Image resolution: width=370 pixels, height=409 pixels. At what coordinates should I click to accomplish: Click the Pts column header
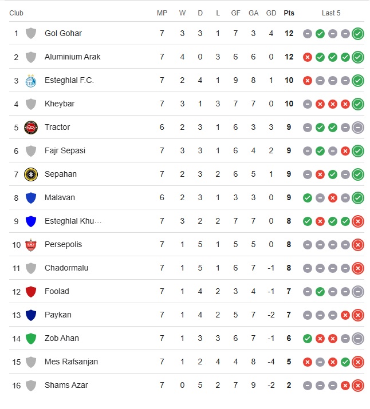(x=289, y=13)
